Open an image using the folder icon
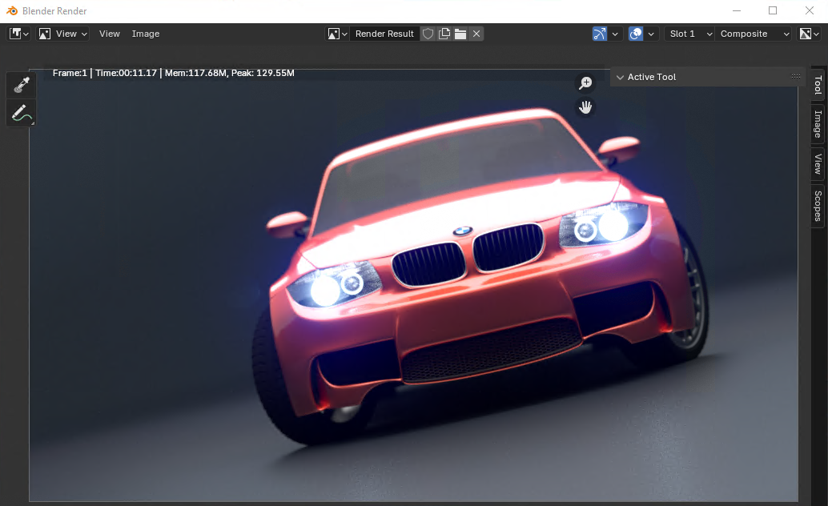Image resolution: width=828 pixels, height=506 pixels. click(460, 34)
